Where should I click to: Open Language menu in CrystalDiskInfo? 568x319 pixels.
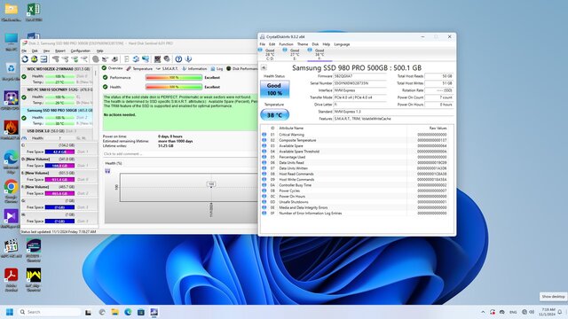(342, 44)
